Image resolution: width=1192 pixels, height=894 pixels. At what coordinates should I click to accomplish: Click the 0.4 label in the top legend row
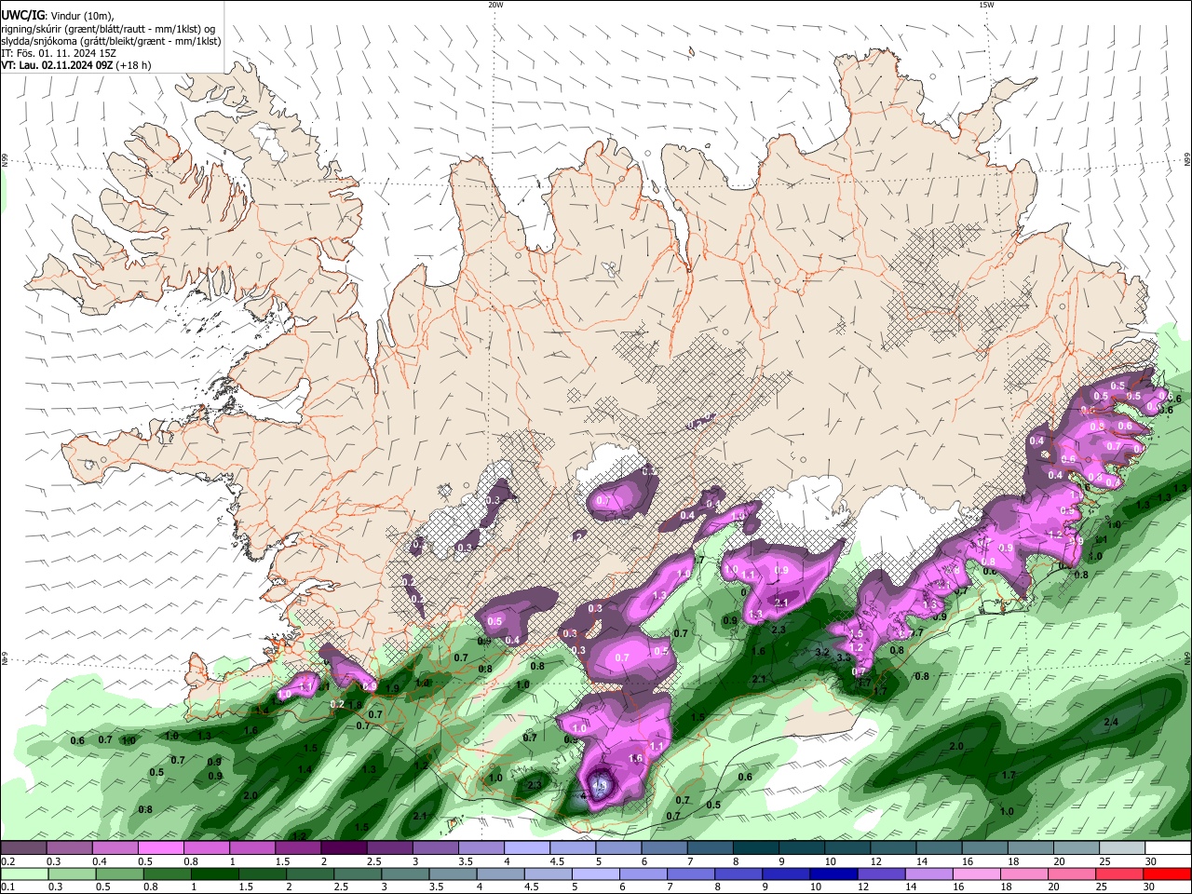click(99, 861)
